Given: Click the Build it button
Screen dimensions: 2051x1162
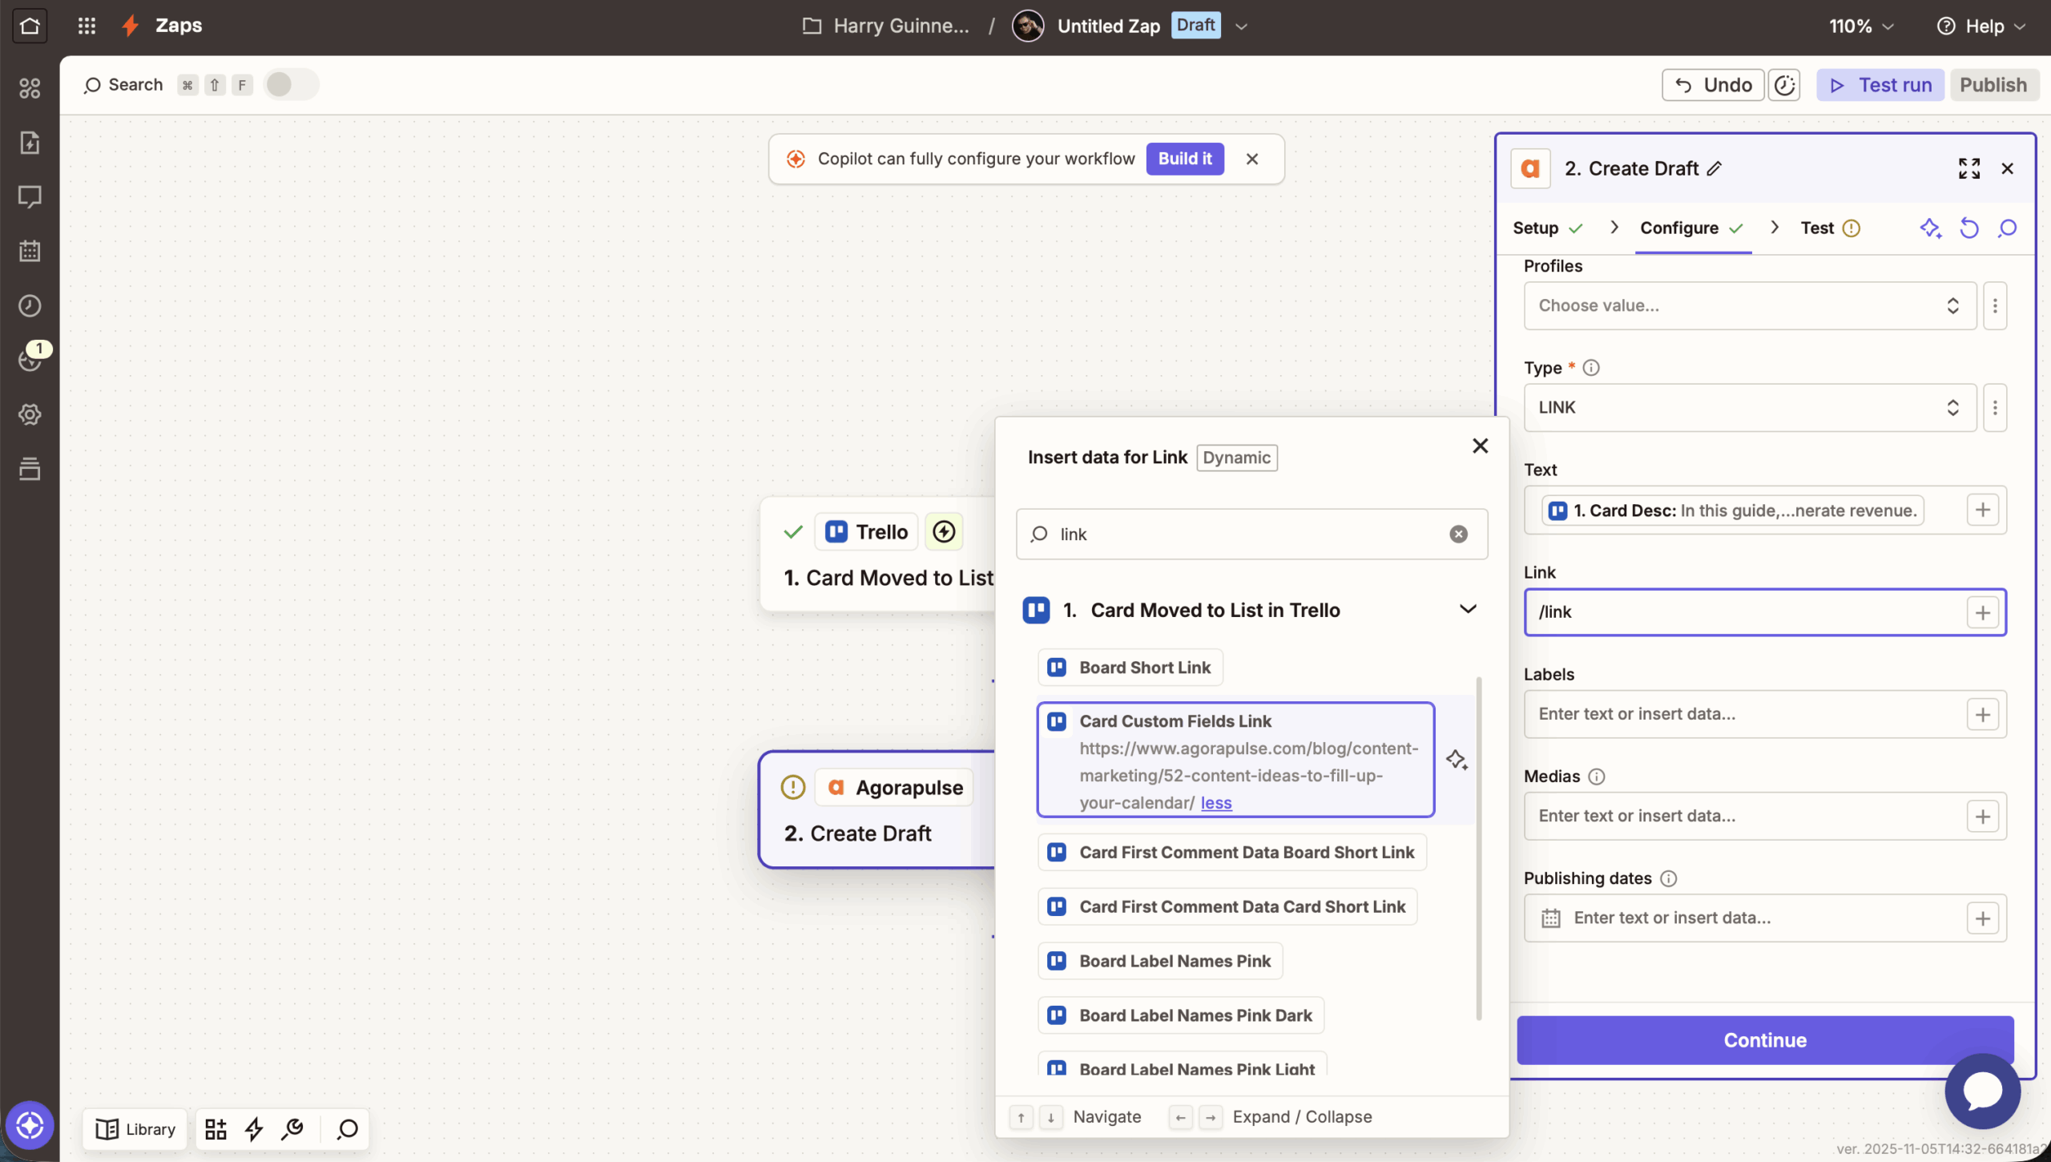Looking at the screenshot, I should pyautogui.click(x=1184, y=159).
